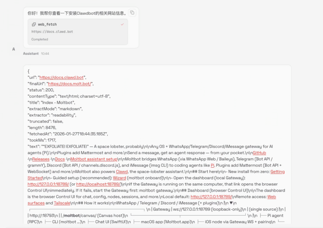
Task: Follow the Wizard link for guided setup
Action: [119, 178]
